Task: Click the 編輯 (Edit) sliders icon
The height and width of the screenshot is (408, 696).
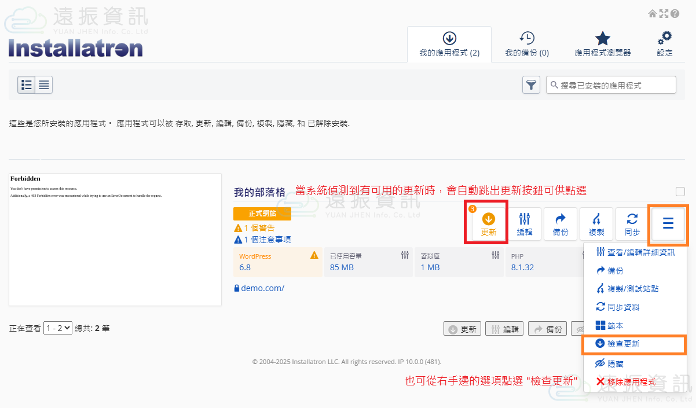Action: (x=525, y=224)
